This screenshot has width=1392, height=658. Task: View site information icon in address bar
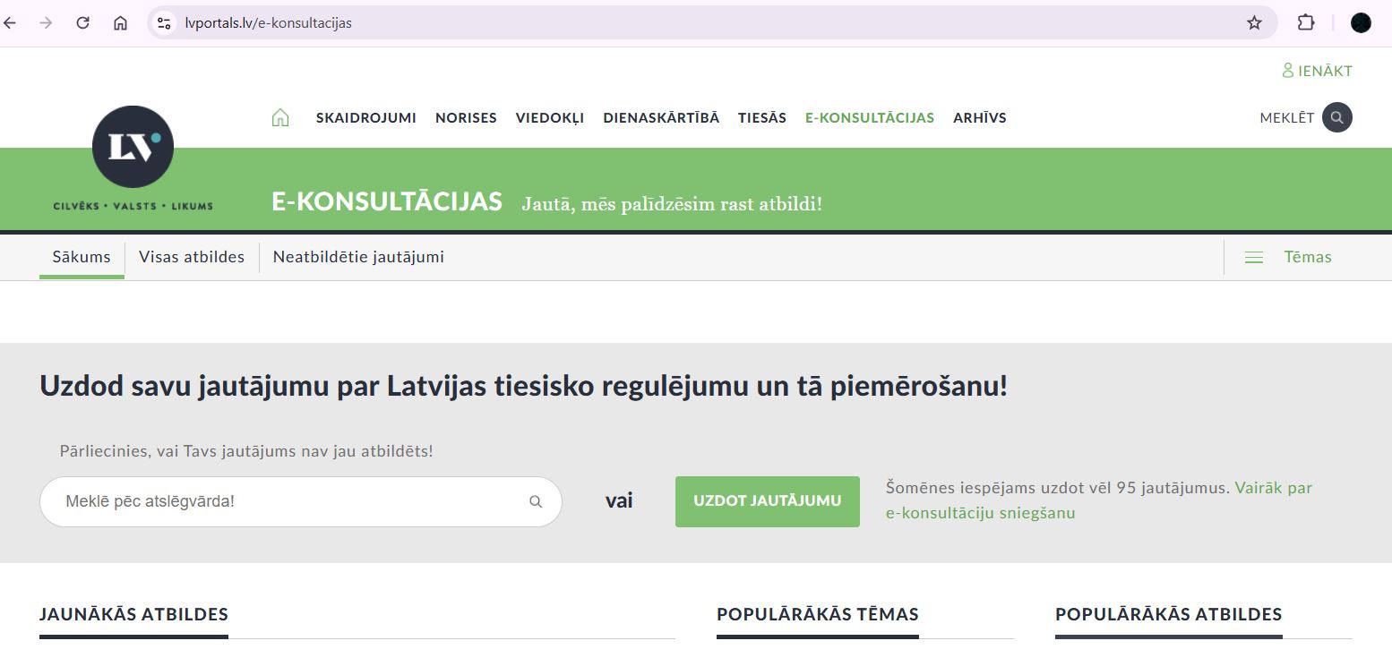(164, 23)
